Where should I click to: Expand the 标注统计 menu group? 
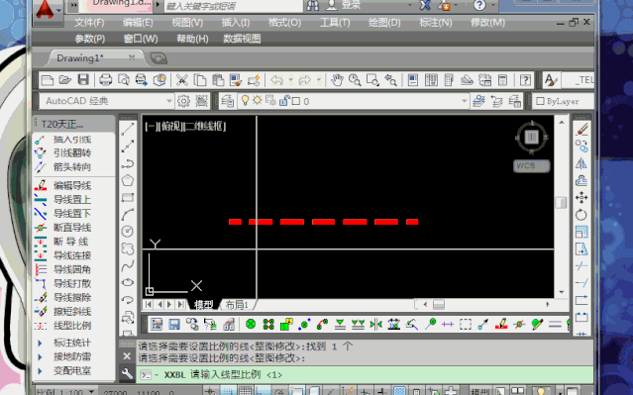pos(40,344)
